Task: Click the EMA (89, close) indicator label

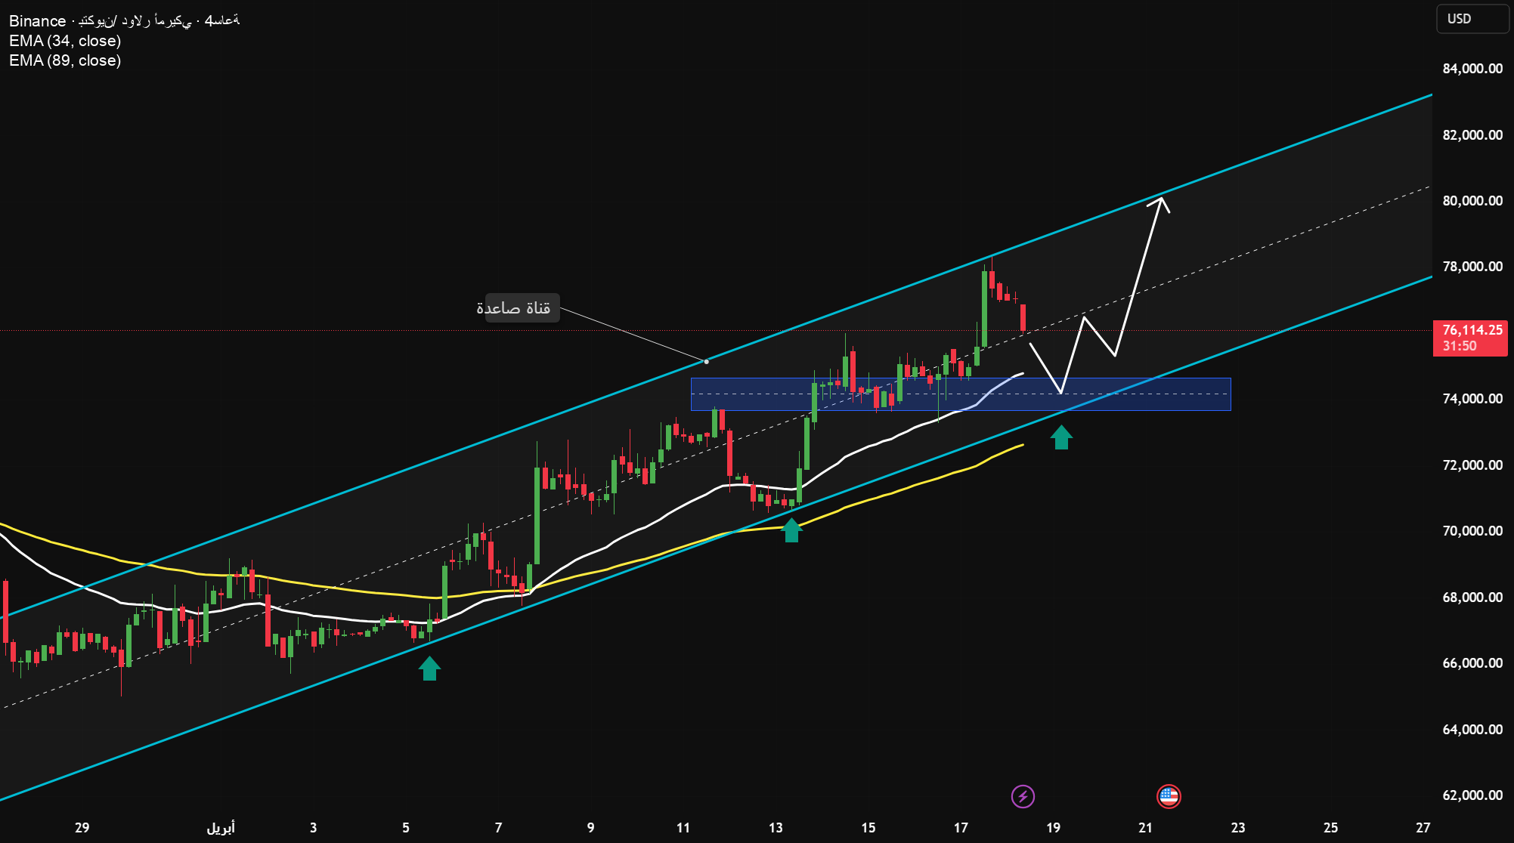Action: coord(65,60)
